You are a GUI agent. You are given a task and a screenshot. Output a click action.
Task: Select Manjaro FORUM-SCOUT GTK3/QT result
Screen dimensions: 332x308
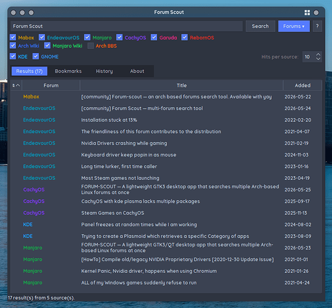166,248
